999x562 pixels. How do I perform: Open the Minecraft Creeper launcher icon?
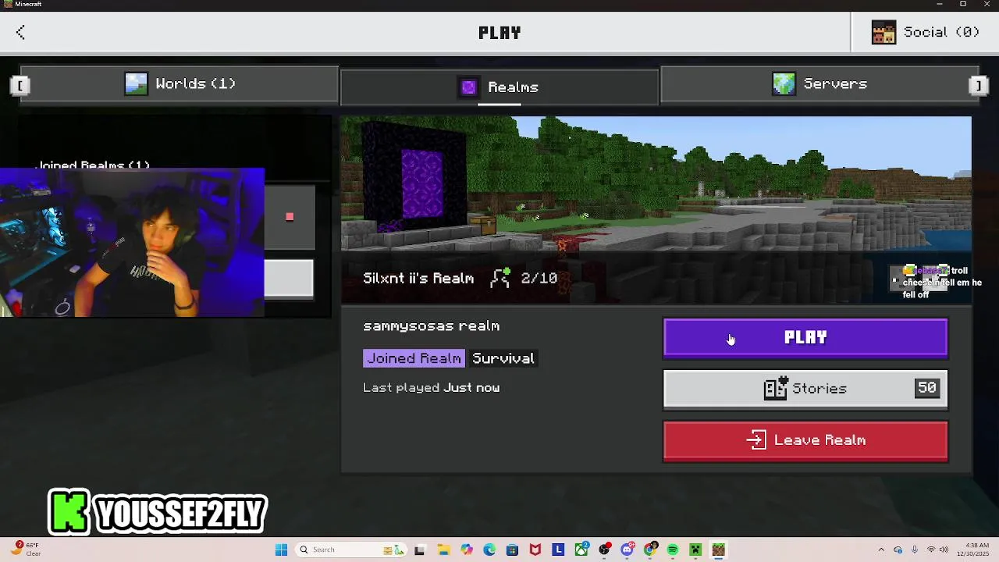pyautogui.click(x=695, y=550)
